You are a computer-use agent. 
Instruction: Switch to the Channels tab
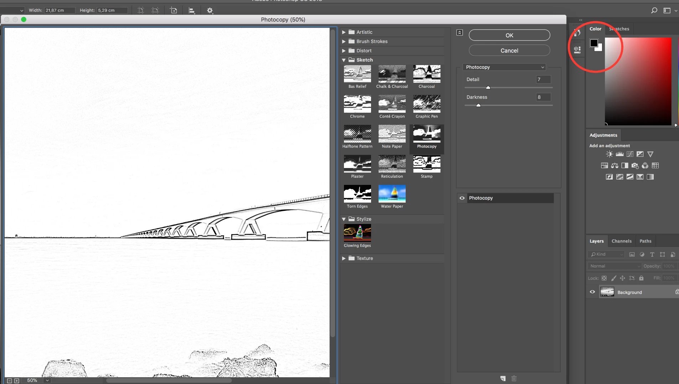point(621,241)
